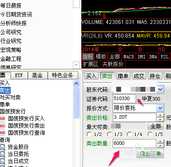Select 撤单 in the left tree

pyautogui.click(x=5, y=105)
